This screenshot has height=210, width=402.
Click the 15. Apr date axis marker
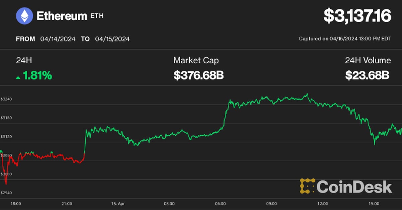coord(118,203)
